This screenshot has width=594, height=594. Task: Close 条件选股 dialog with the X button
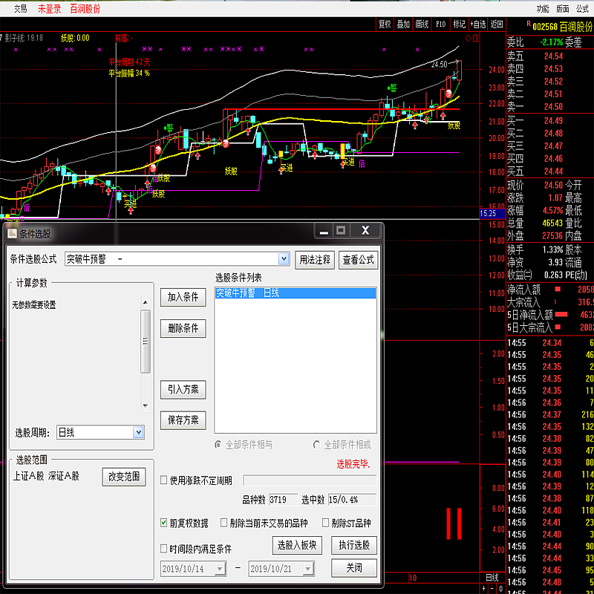click(x=365, y=230)
